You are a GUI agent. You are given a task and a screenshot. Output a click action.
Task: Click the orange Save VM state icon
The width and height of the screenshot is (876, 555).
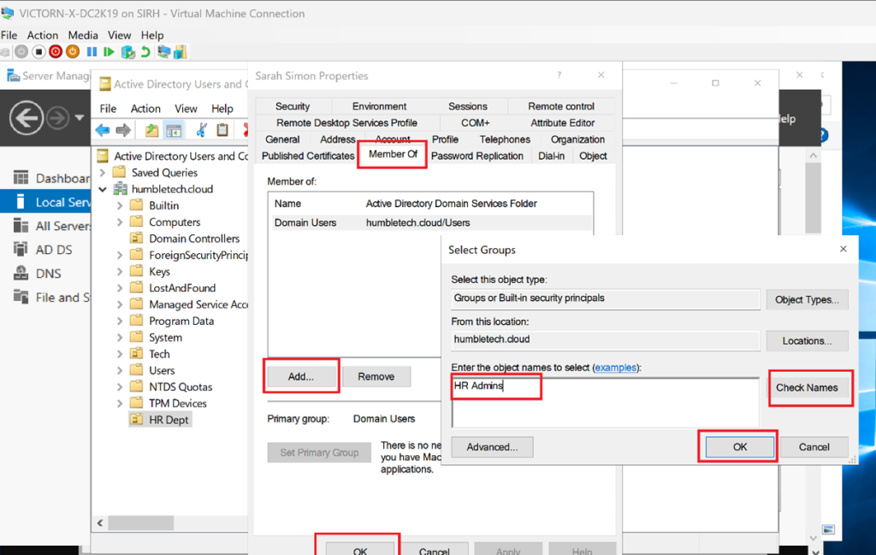click(x=73, y=52)
